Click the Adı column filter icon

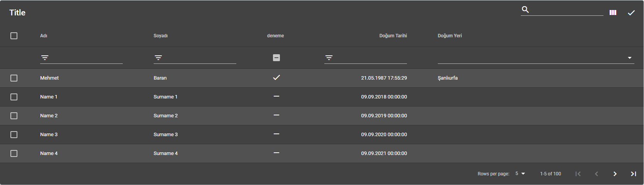[x=45, y=58]
